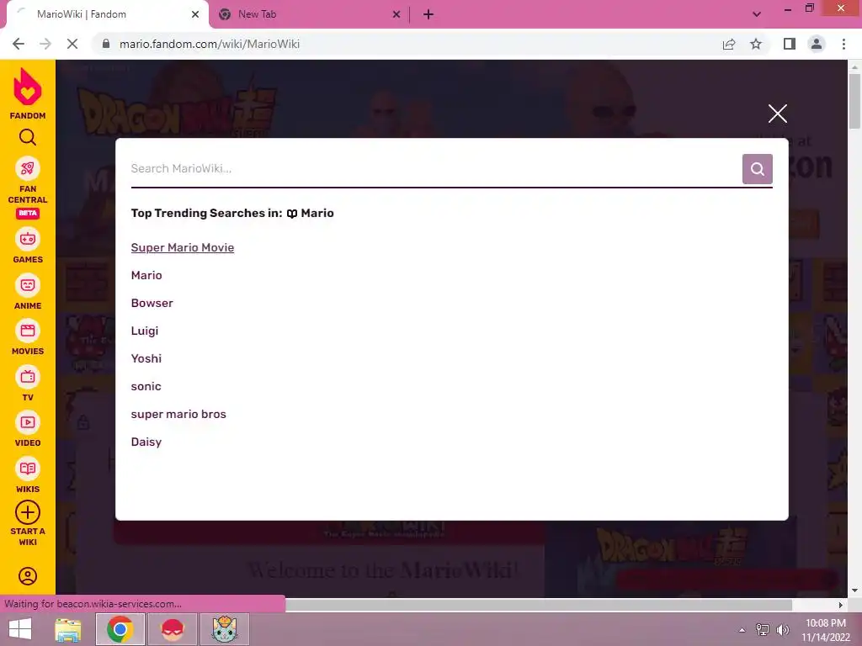Open the user profile icon in sidebar
This screenshot has height=646, width=862.
(x=28, y=575)
